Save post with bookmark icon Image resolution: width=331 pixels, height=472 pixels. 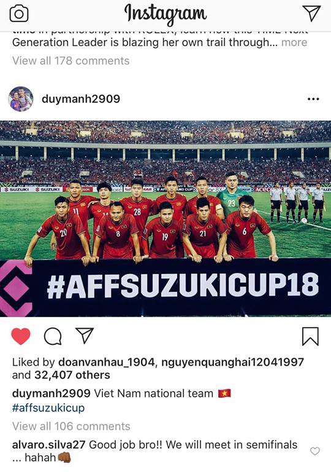coord(310,336)
